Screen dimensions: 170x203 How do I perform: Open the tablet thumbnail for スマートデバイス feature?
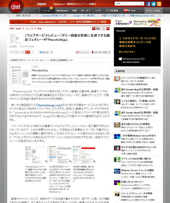[117, 79]
